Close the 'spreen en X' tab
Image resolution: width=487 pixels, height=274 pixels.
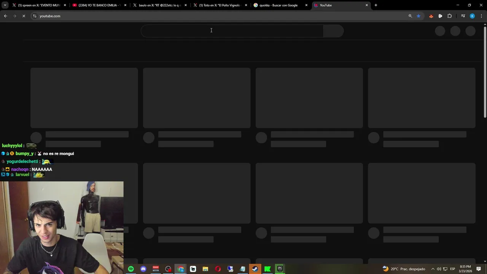(65, 5)
